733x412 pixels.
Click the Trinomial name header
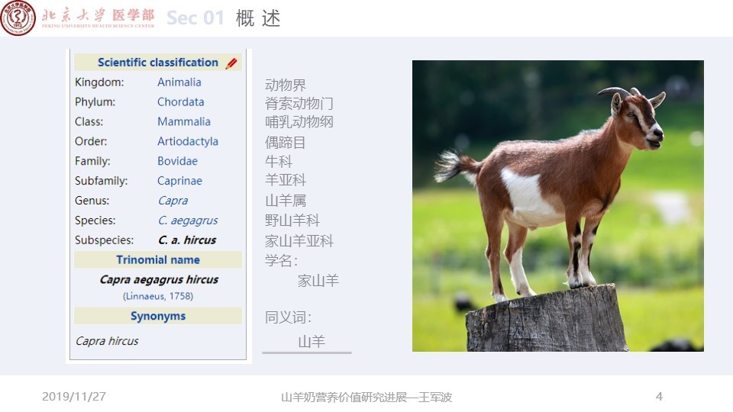coord(158,259)
